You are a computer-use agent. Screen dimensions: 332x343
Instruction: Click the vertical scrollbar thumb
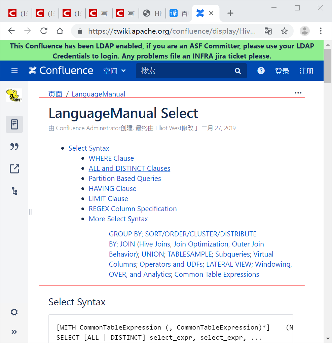tap(328, 66)
